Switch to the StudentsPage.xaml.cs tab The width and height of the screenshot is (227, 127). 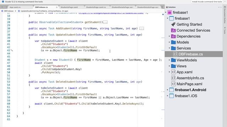coord(96,7)
